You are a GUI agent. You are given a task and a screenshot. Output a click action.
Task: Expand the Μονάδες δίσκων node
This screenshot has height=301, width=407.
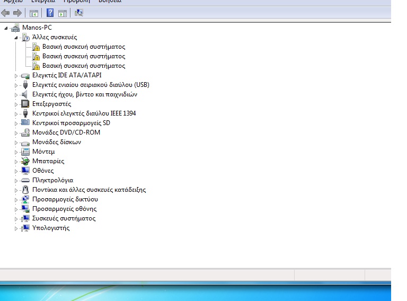pos(16,143)
